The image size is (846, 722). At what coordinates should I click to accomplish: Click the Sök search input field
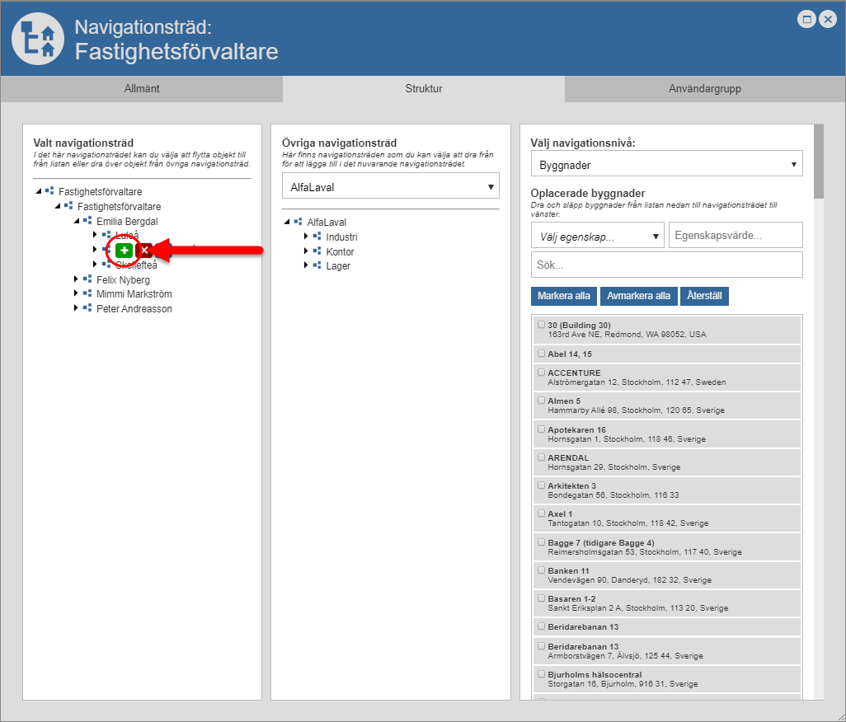(x=666, y=265)
